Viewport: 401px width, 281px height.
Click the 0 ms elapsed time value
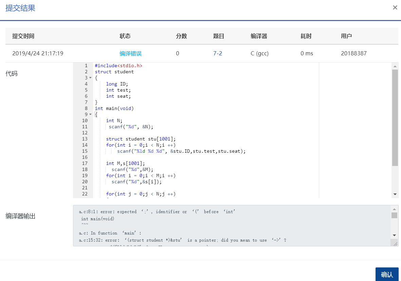(307, 53)
